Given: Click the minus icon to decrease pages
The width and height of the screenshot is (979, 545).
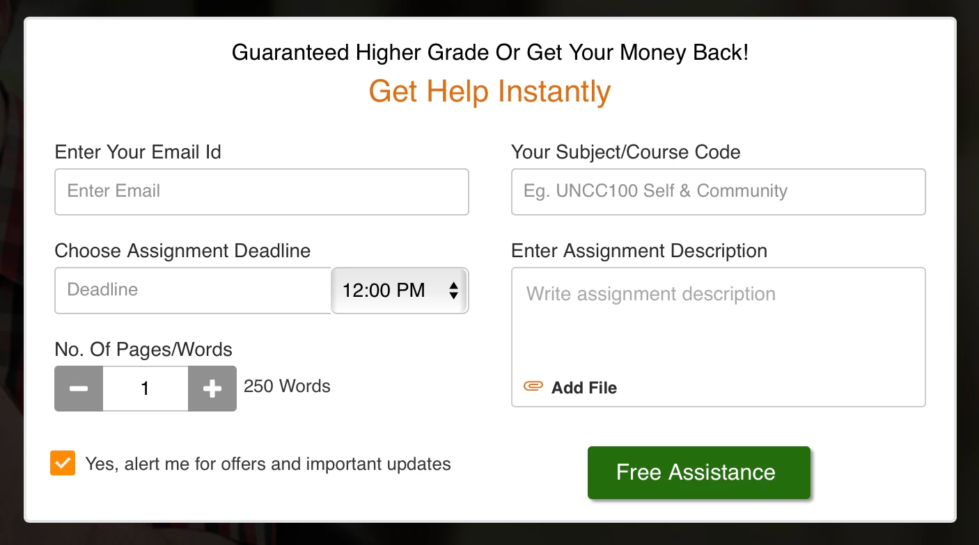Looking at the screenshot, I should point(78,389).
